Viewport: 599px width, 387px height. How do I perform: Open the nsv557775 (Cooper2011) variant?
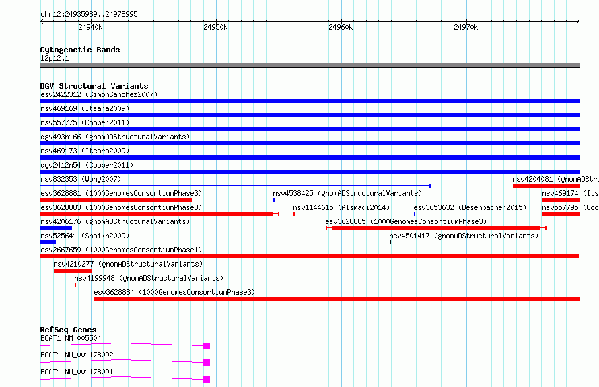(x=84, y=122)
